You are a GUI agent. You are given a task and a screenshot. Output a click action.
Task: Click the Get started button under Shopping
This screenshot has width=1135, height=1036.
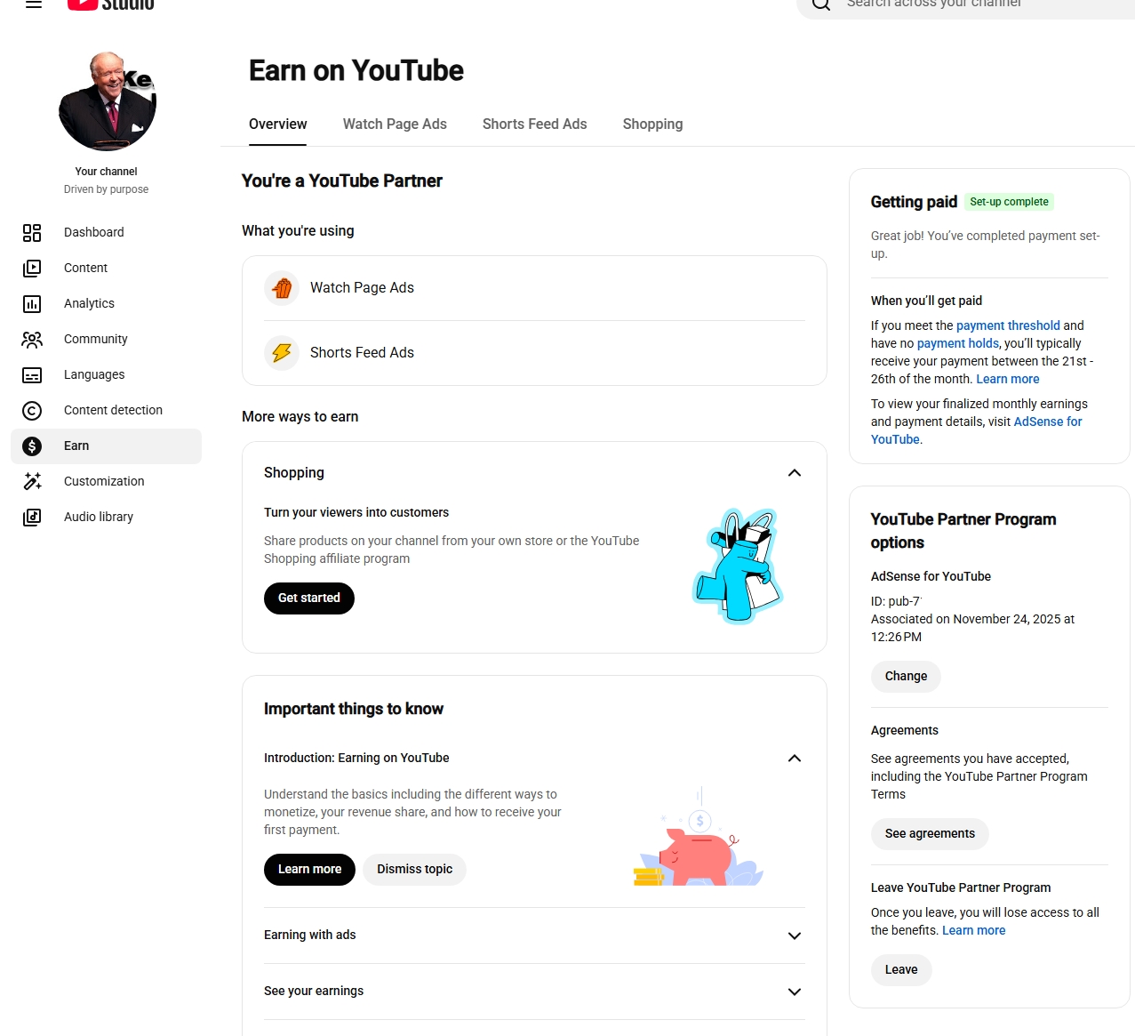click(309, 598)
